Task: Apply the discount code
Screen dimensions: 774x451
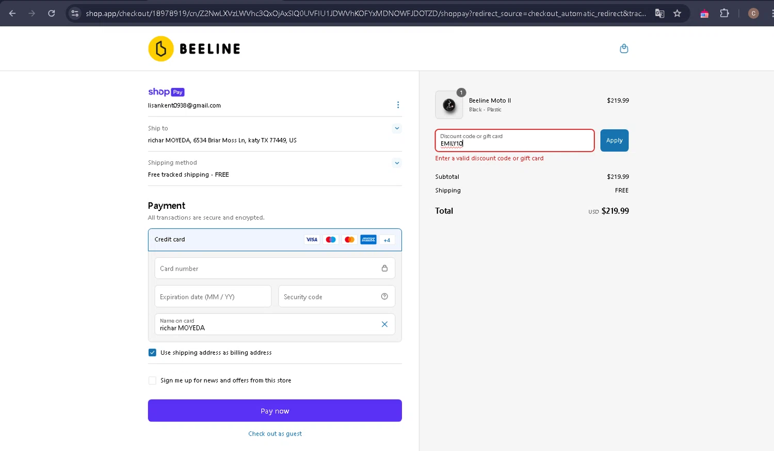Action: click(614, 140)
